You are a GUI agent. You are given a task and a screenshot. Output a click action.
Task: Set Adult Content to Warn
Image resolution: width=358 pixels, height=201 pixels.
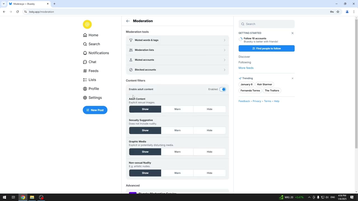pos(177,109)
